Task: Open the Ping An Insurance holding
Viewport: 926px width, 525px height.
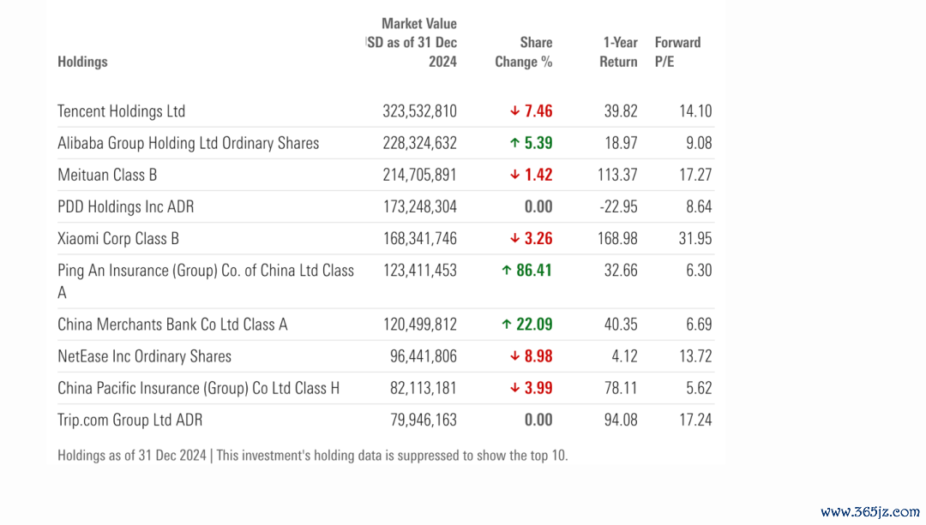Action: pos(206,282)
